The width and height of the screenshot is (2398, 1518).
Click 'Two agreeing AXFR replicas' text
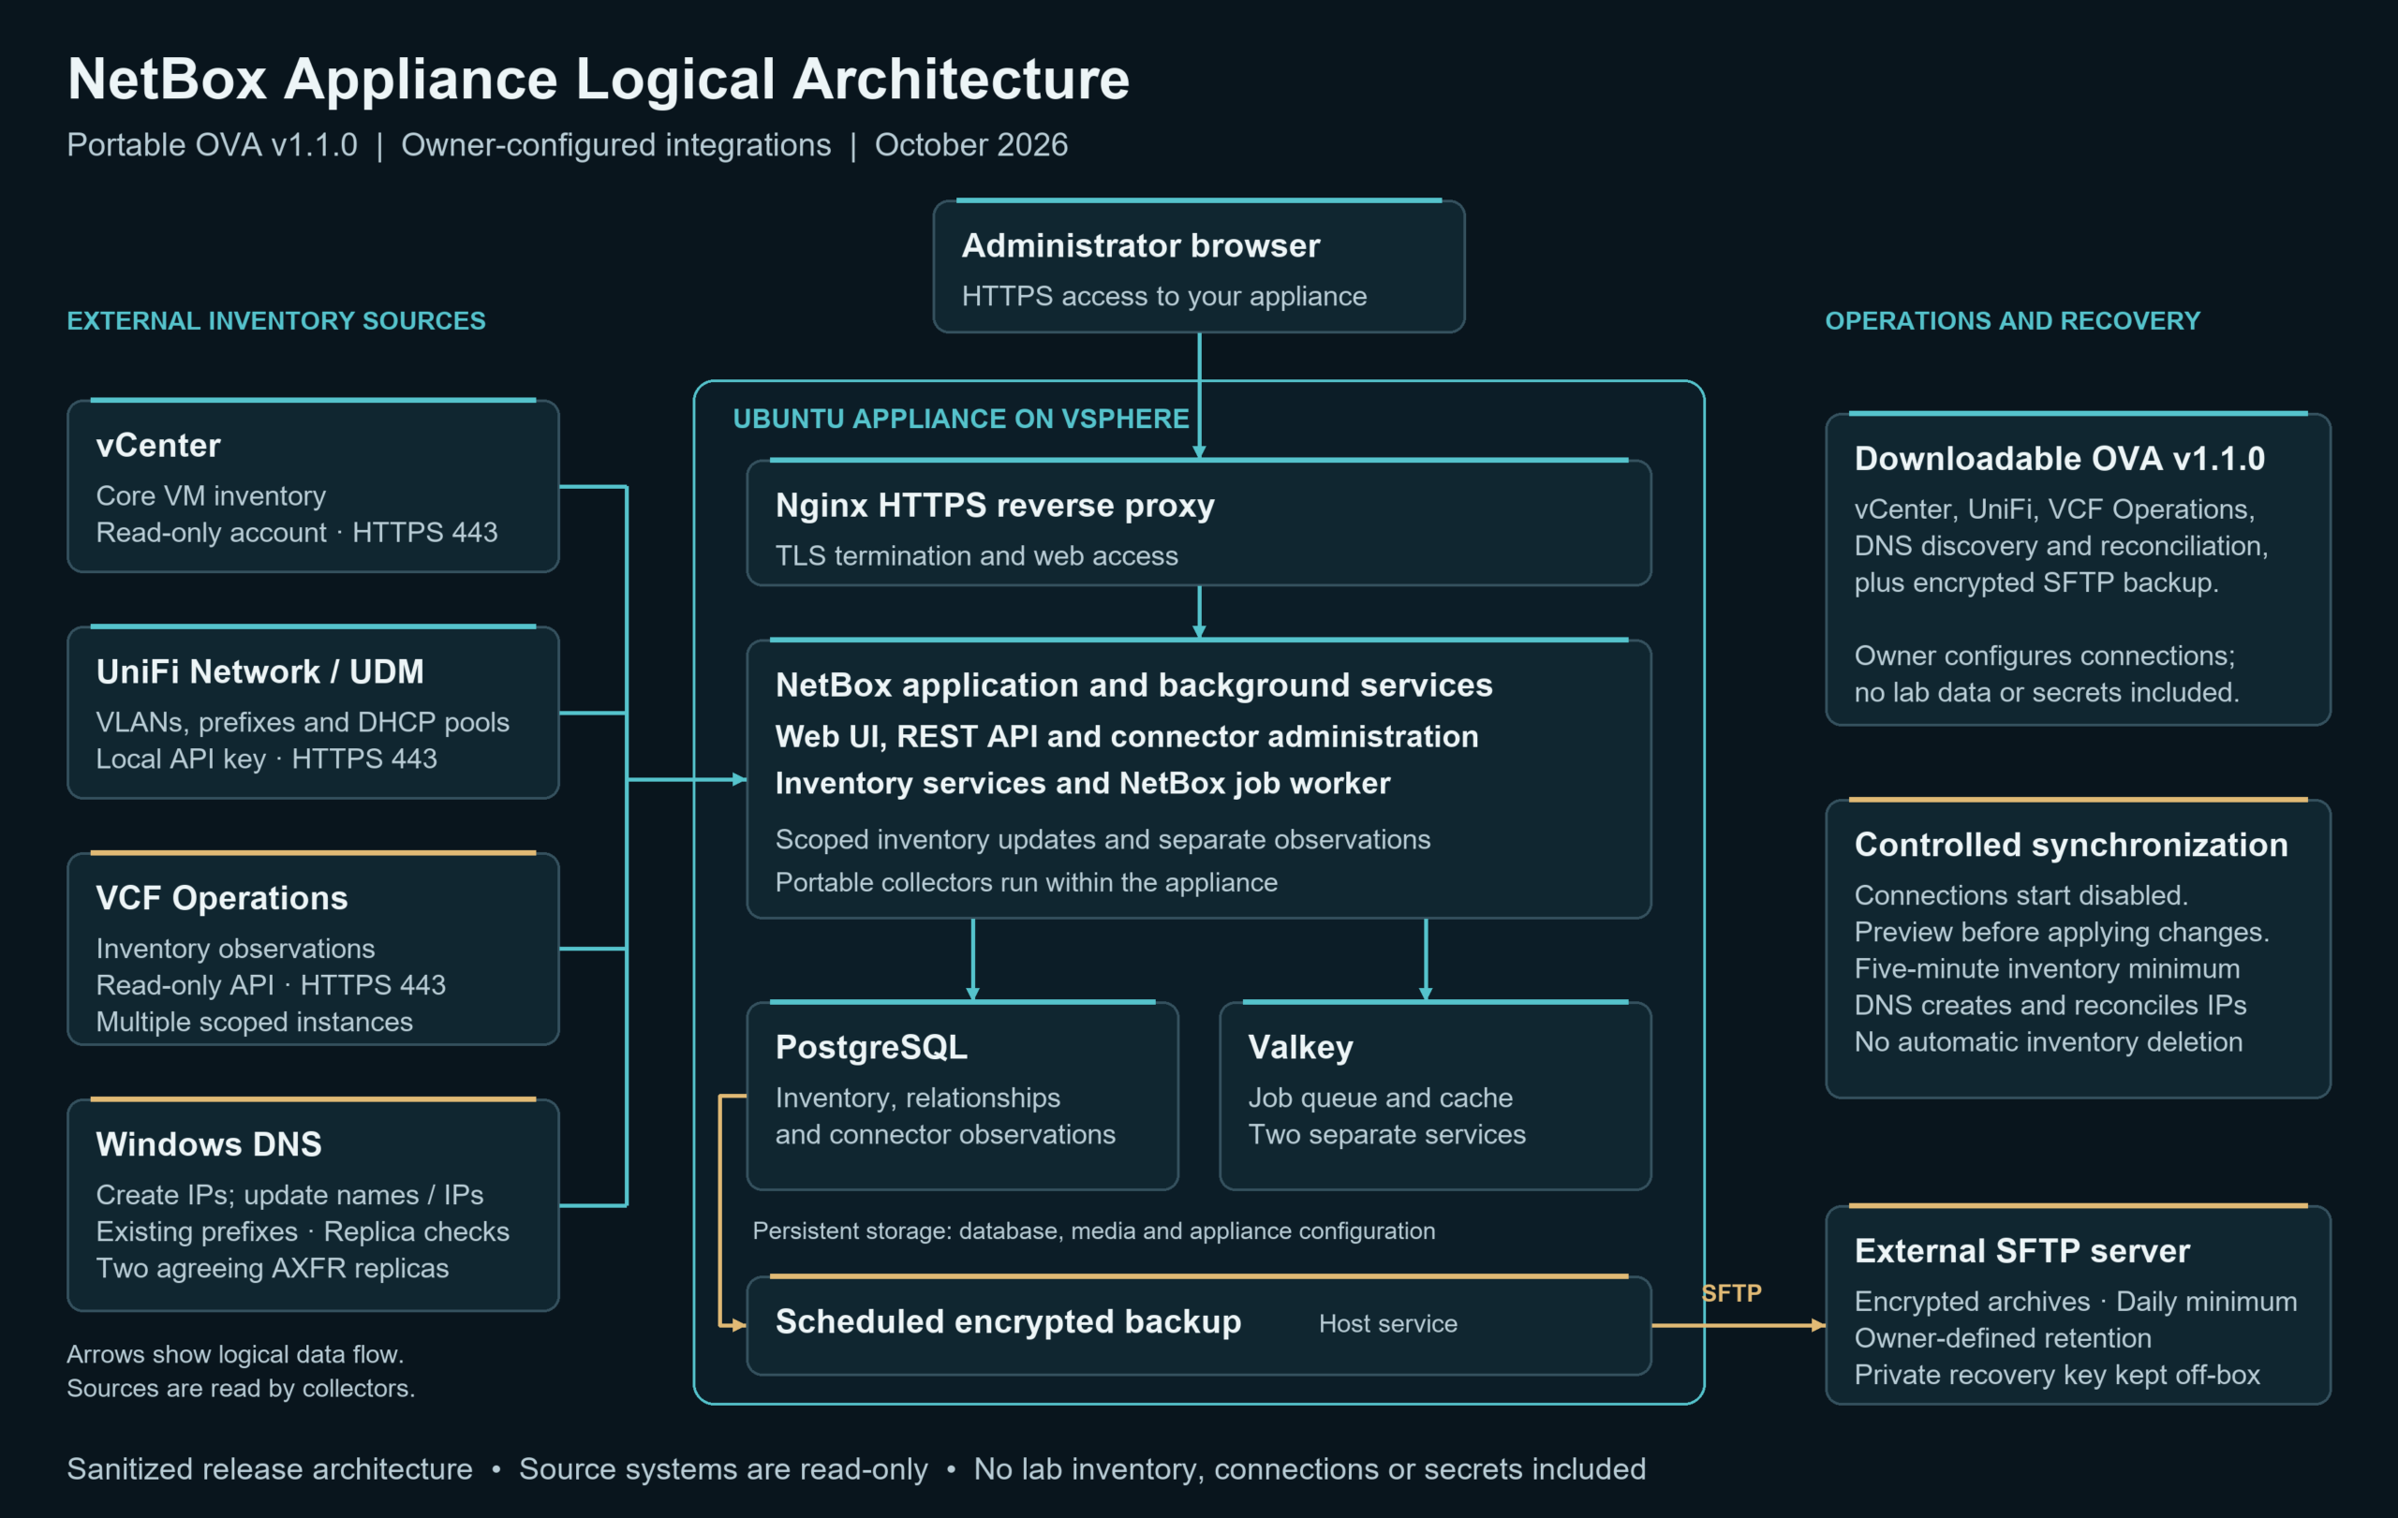tap(273, 1268)
